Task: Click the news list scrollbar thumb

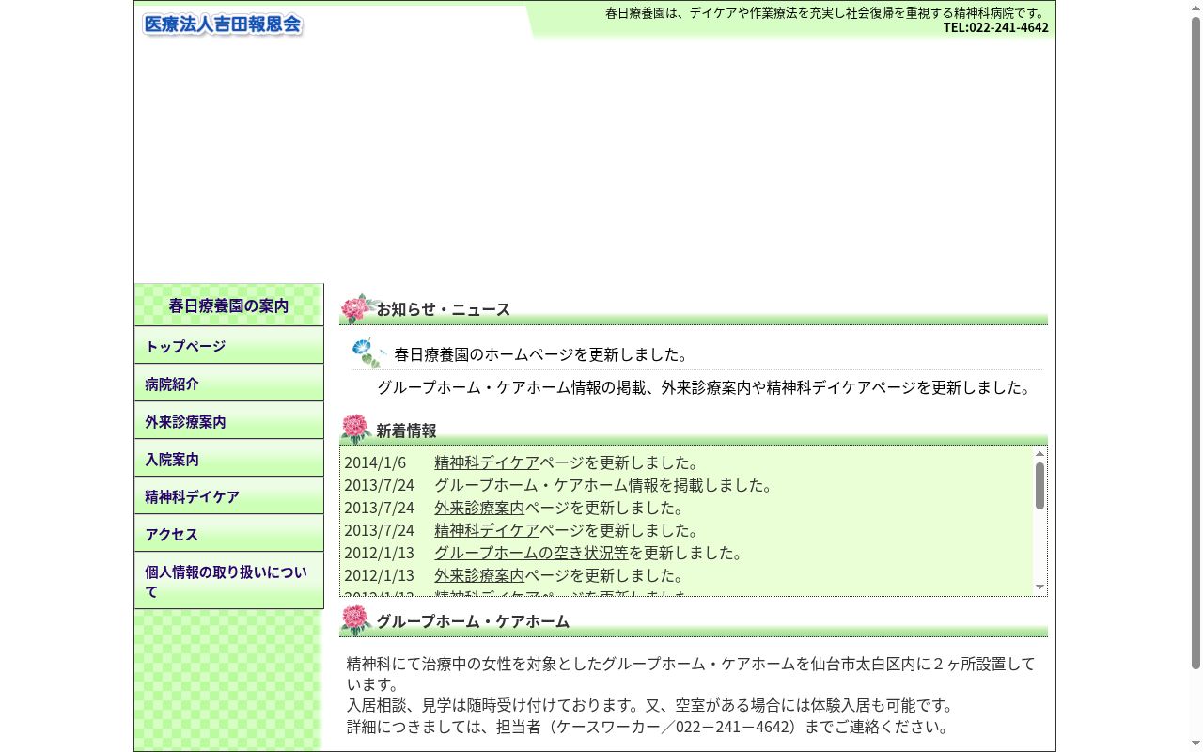Action: pos(1039,486)
